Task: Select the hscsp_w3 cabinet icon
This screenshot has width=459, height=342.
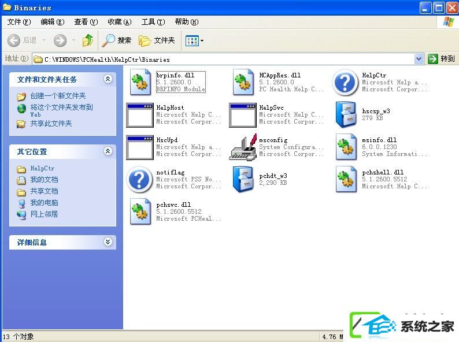Action: [346, 115]
